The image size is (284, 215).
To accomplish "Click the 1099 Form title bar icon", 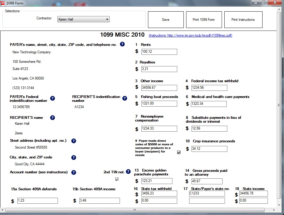I will [3, 3].
